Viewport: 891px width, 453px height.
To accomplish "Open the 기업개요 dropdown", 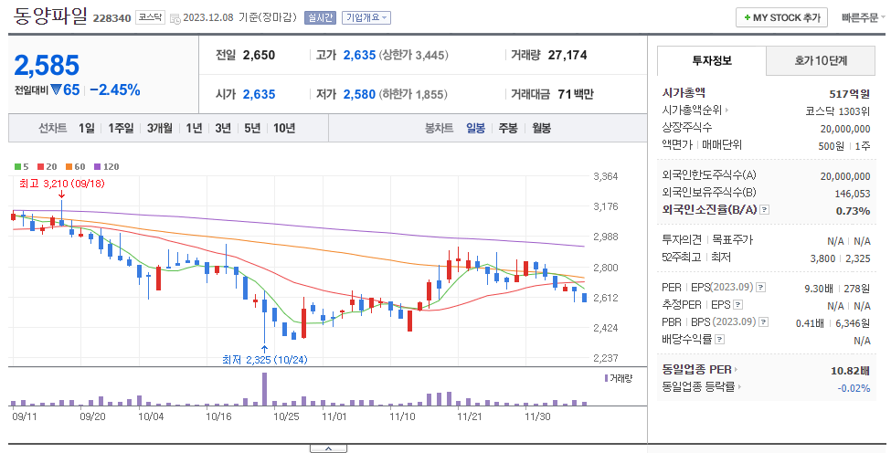I will pyautogui.click(x=366, y=17).
